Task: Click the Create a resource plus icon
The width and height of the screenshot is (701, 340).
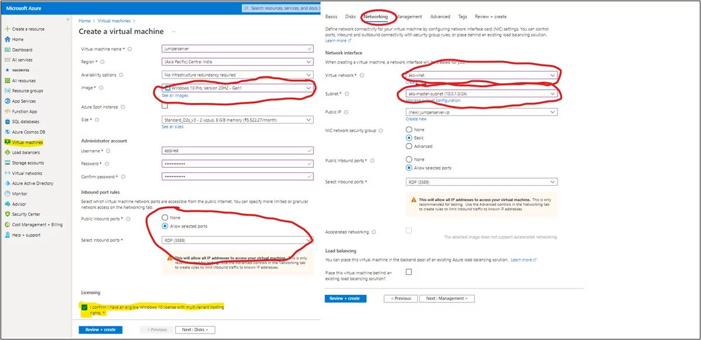Action: click(7, 29)
